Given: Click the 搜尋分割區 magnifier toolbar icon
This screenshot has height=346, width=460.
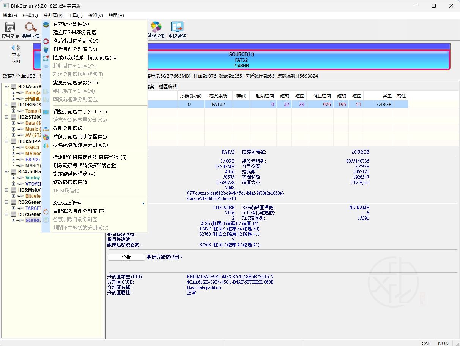Looking at the screenshot, I should point(30,27).
